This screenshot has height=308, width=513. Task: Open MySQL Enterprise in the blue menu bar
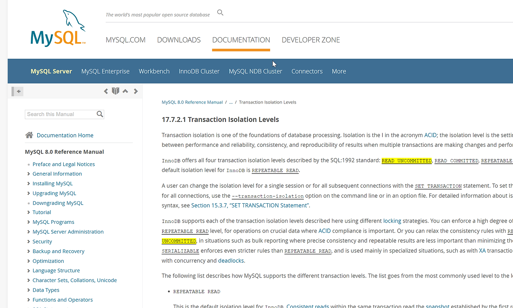(105, 71)
